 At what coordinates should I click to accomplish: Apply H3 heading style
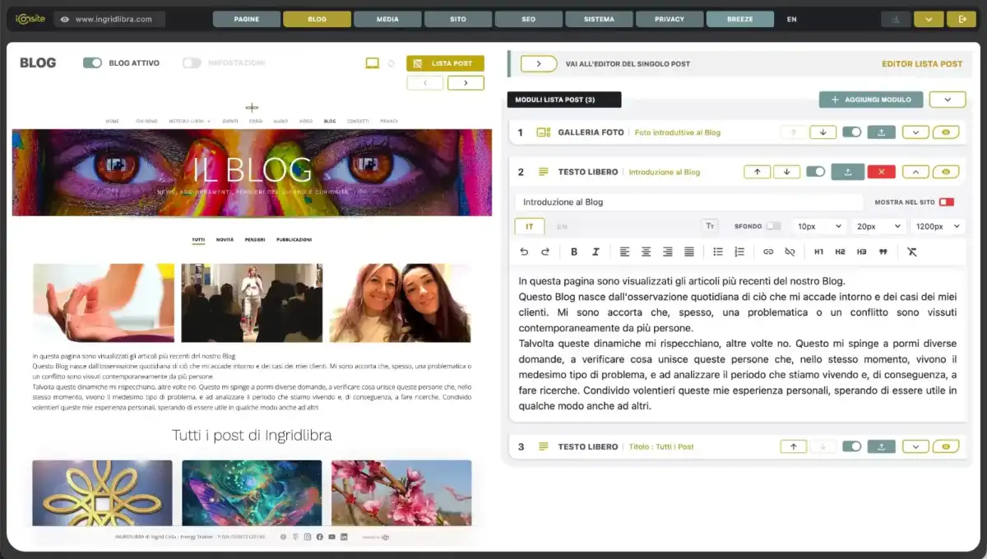click(861, 252)
